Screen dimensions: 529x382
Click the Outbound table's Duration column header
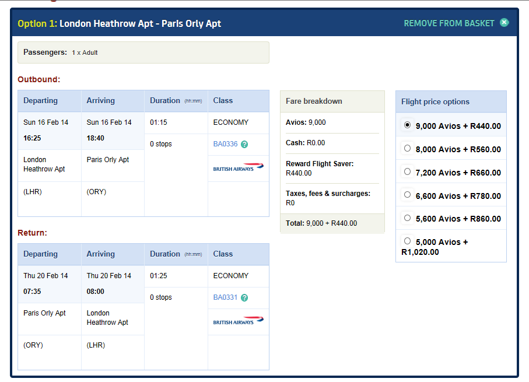tap(176, 101)
